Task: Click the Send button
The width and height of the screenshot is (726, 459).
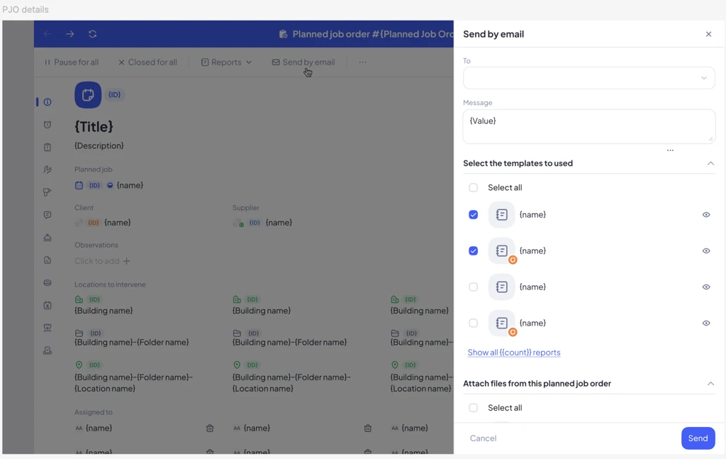Action: coord(698,438)
